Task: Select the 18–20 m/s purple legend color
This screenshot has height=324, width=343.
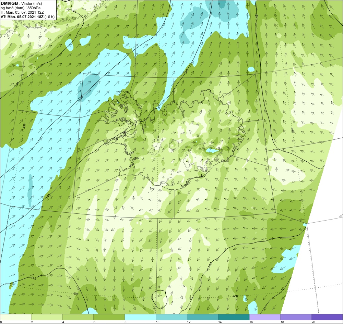Action: pos(296,317)
